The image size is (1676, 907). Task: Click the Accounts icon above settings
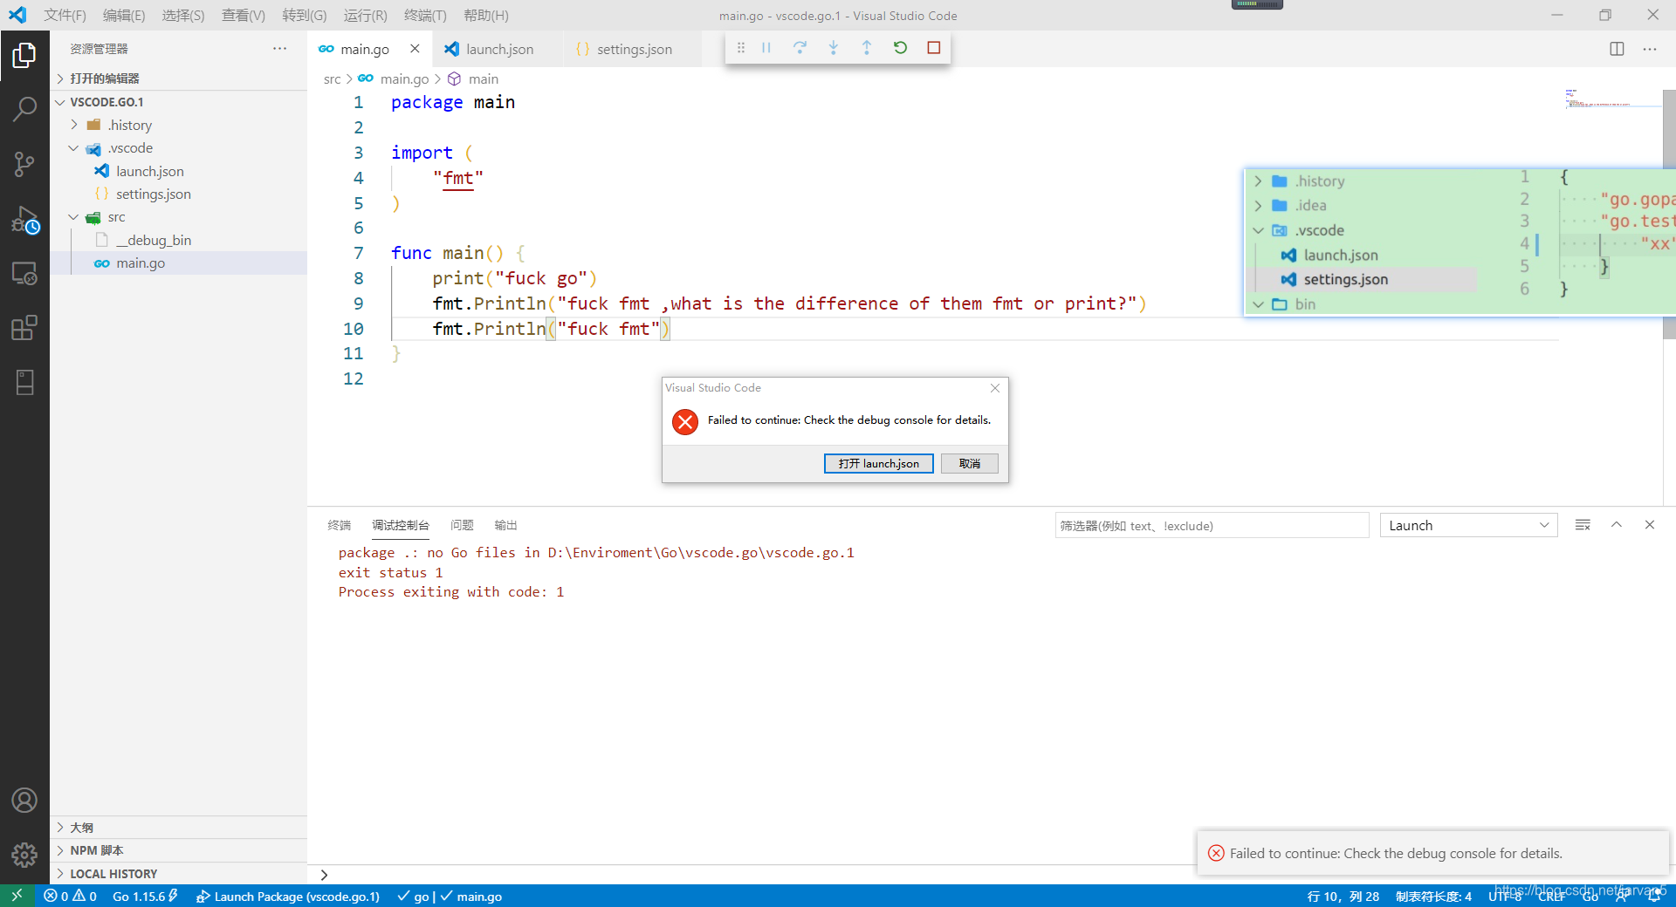pos(24,800)
